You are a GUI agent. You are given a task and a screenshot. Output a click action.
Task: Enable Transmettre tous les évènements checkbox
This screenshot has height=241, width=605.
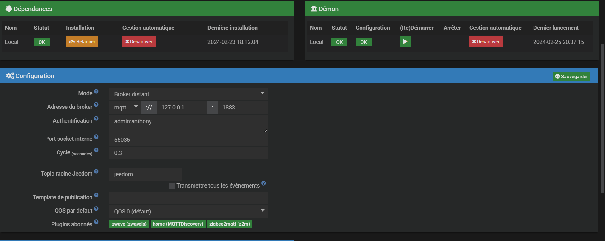[171, 186]
